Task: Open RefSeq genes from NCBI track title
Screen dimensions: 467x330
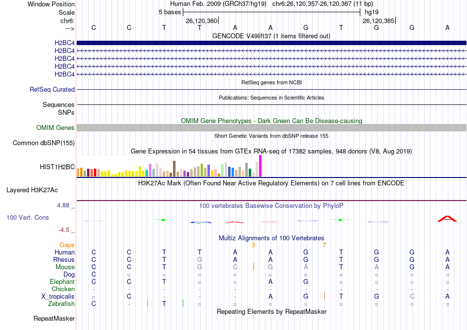Action: [271, 82]
